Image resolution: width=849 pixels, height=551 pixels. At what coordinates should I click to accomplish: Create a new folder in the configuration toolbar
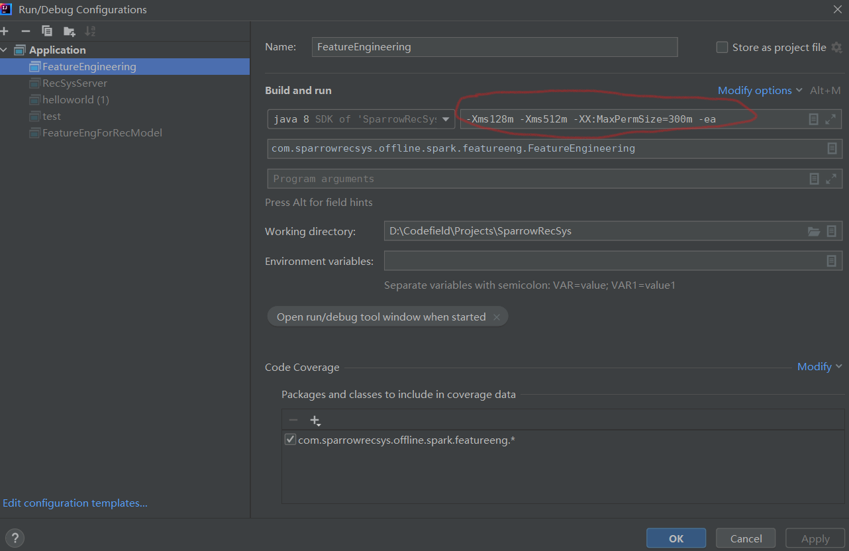pos(69,31)
